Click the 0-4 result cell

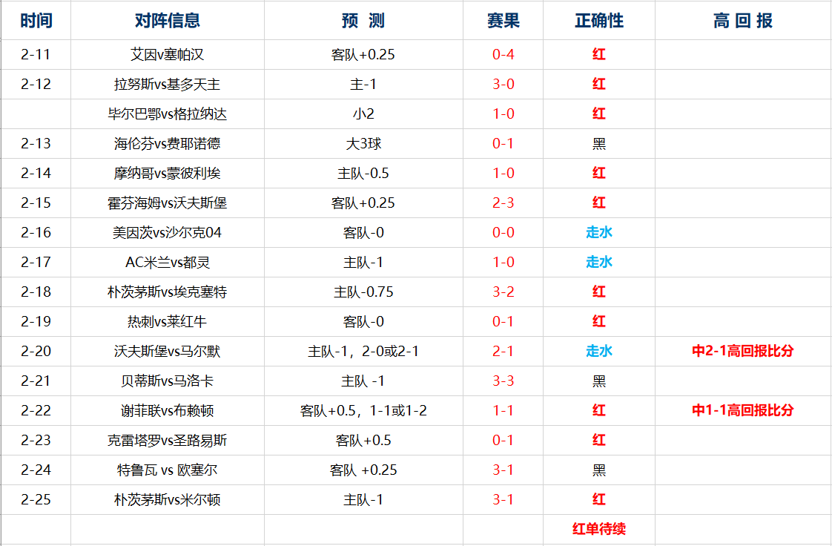click(x=503, y=55)
